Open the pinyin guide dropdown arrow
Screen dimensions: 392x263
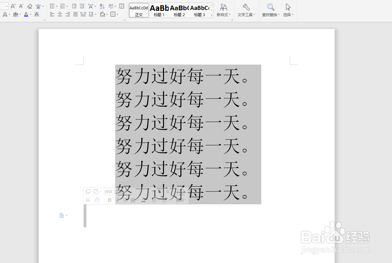tap(43, 6)
